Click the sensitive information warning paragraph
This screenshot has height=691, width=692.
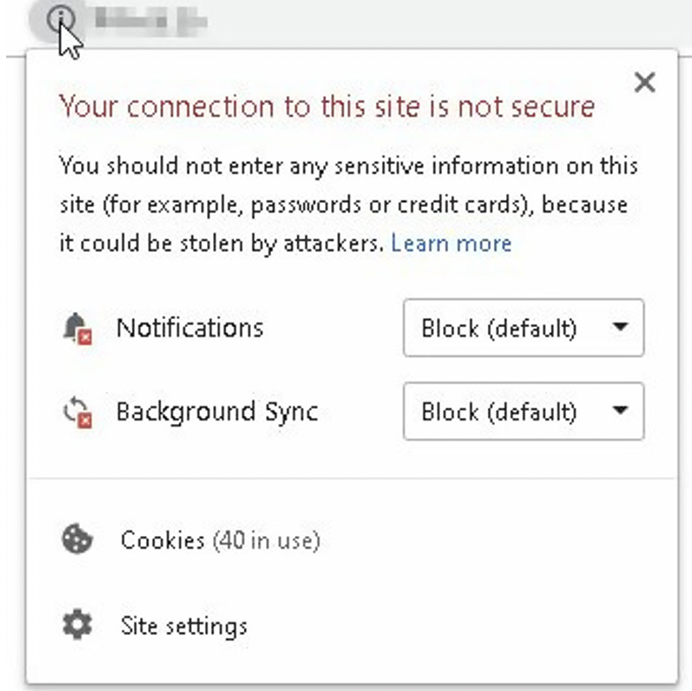point(349,204)
